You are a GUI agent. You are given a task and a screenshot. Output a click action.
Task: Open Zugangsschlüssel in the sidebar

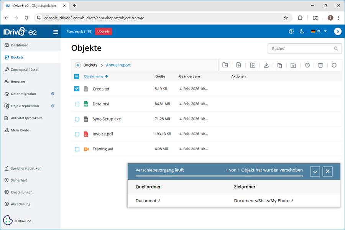(25, 69)
